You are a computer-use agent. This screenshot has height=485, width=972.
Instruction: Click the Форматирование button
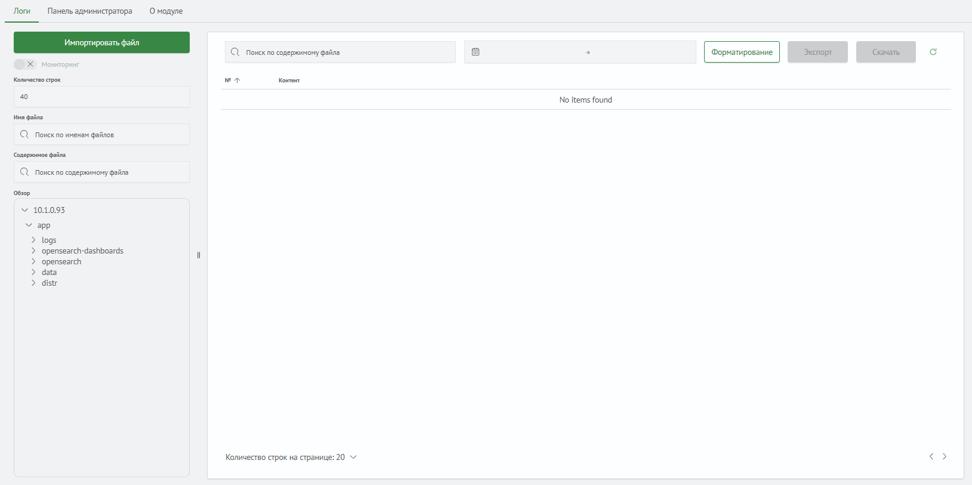click(x=742, y=52)
